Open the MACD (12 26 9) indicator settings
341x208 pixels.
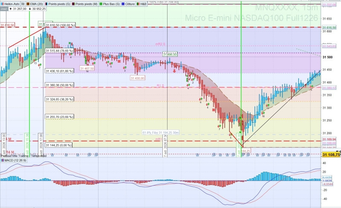(x=14, y=160)
